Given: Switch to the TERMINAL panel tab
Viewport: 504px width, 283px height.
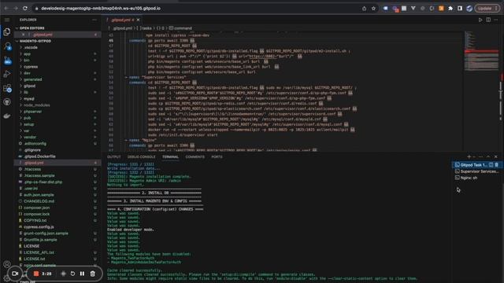Looking at the screenshot, I should pos(170,157).
